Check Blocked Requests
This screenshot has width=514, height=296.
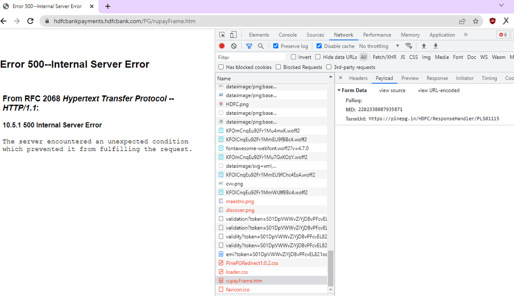[278, 67]
